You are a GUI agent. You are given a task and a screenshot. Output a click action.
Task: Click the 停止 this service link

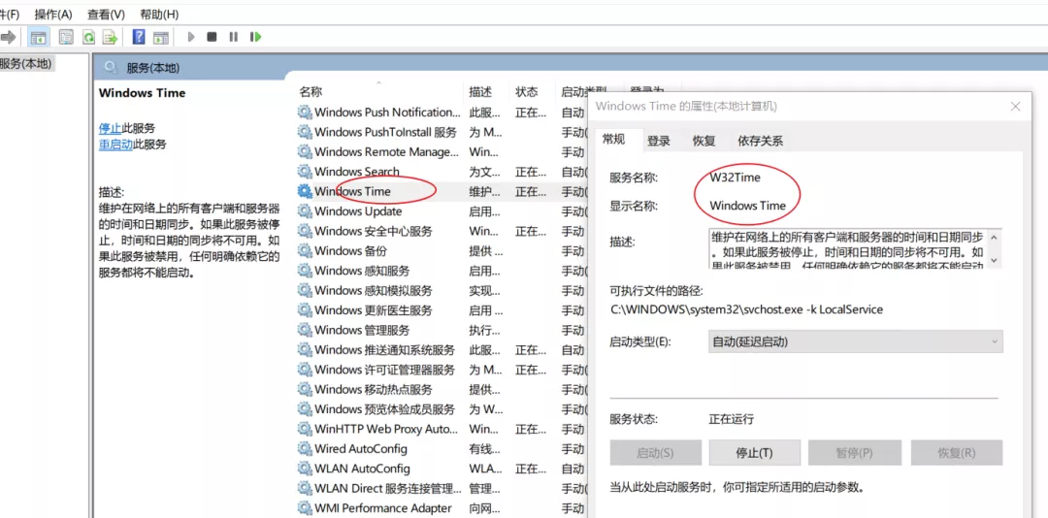pyautogui.click(x=111, y=128)
